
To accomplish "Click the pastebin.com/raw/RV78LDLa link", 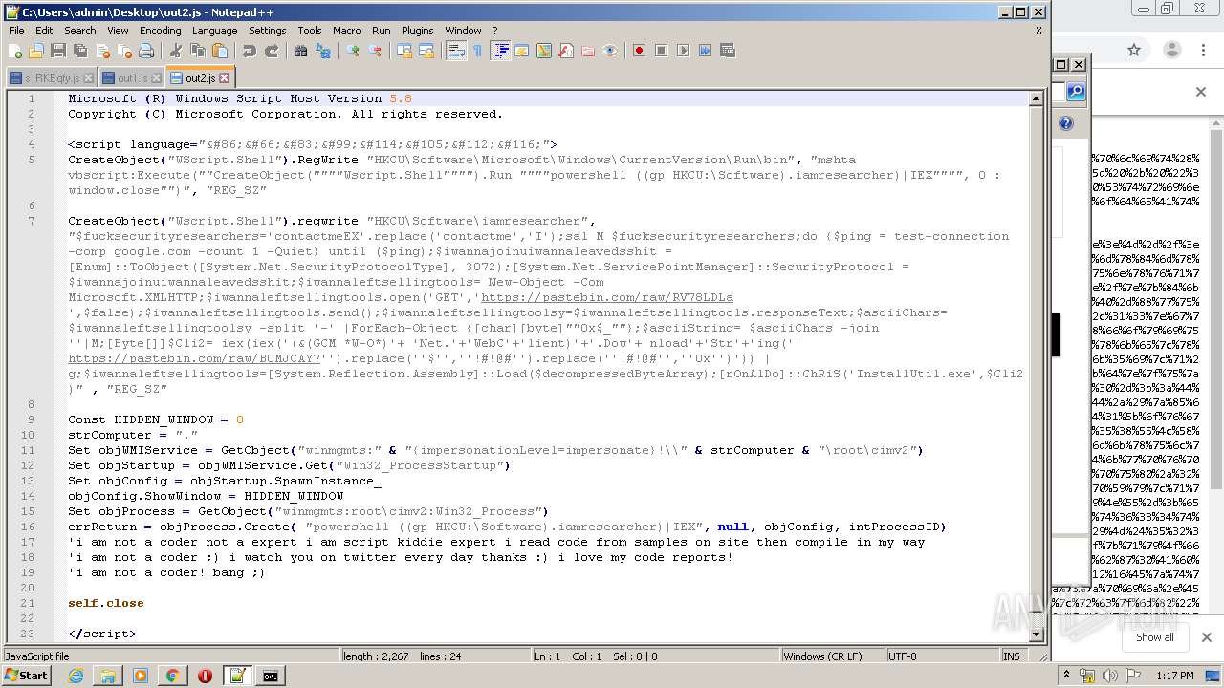I will point(607,297).
